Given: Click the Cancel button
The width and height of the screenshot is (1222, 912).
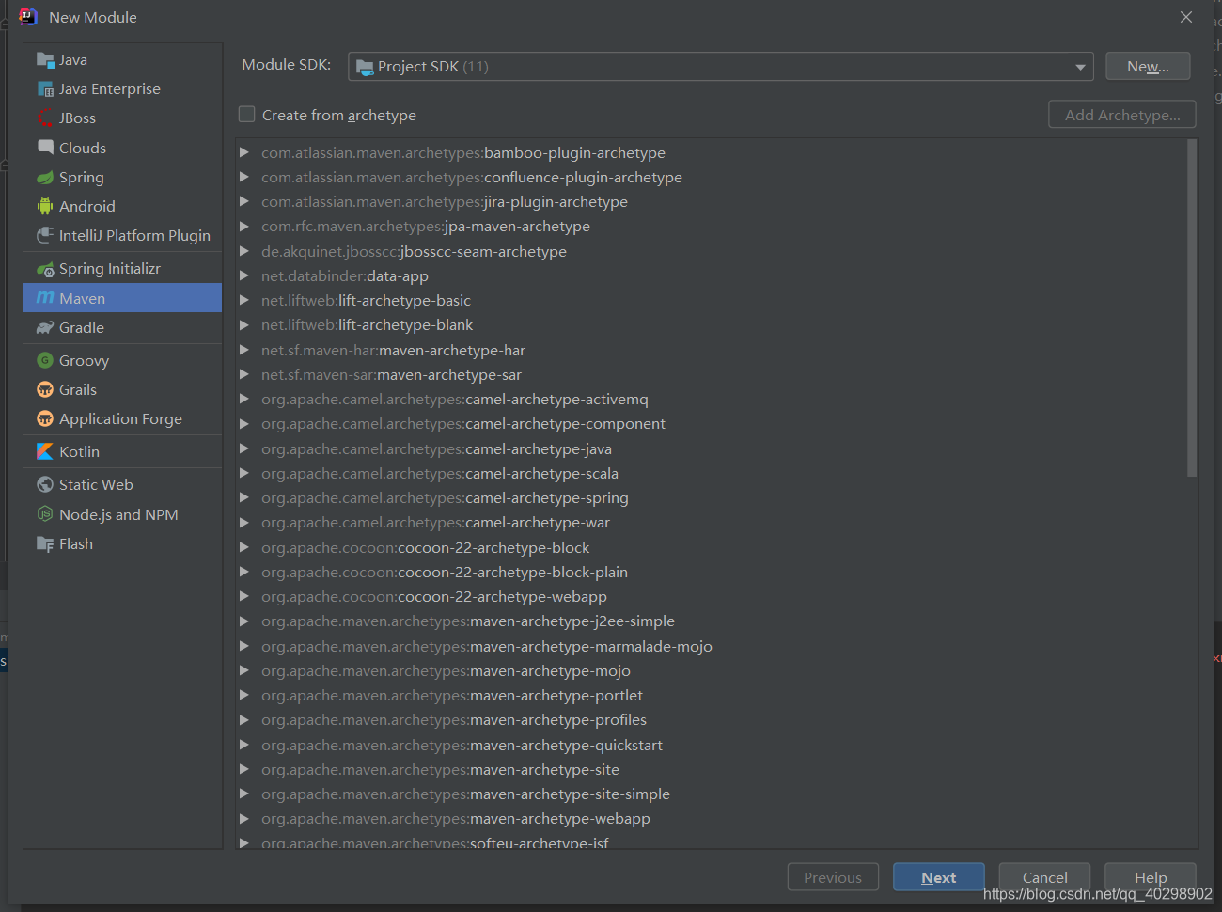Looking at the screenshot, I should 1044,877.
